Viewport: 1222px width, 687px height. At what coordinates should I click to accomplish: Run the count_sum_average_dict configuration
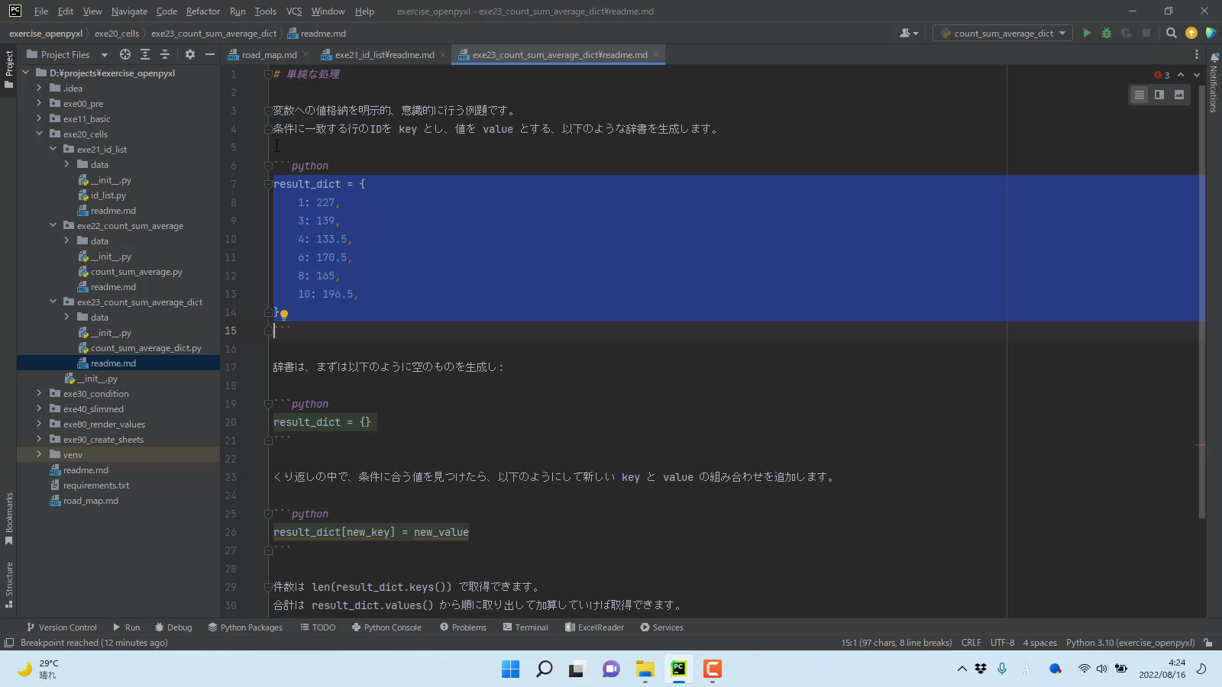(1087, 33)
